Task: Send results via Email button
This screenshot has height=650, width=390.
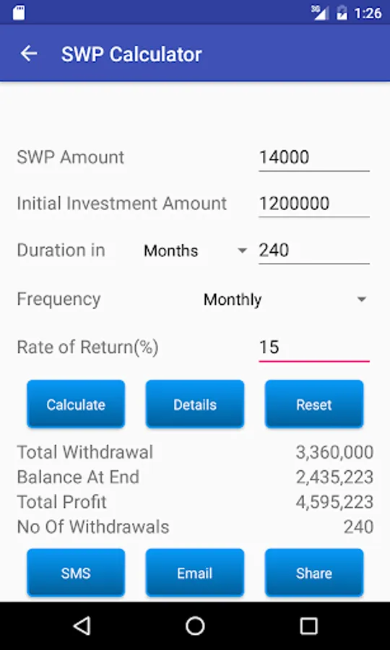Action: click(x=195, y=573)
